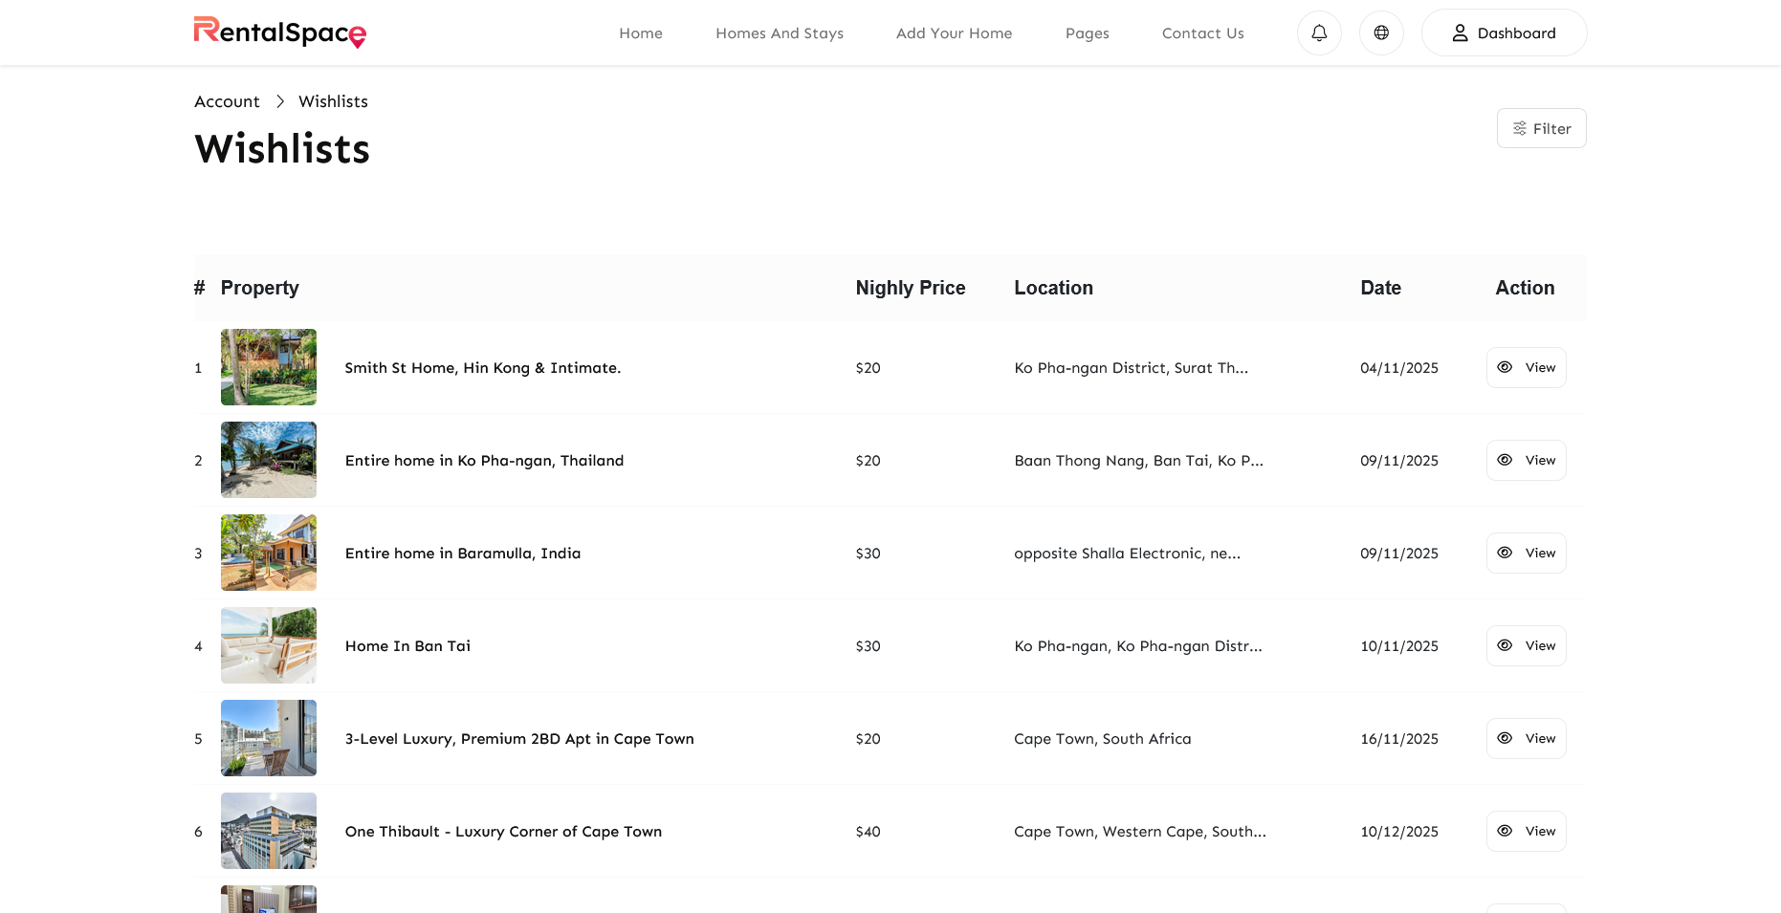This screenshot has height=913, width=1781.
Task: Click the 10/11/2025 date for Ban Tai
Action: click(x=1399, y=646)
